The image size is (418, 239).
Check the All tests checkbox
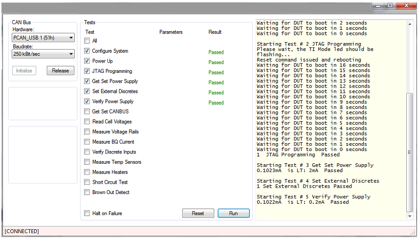click(x=87, y=41)
